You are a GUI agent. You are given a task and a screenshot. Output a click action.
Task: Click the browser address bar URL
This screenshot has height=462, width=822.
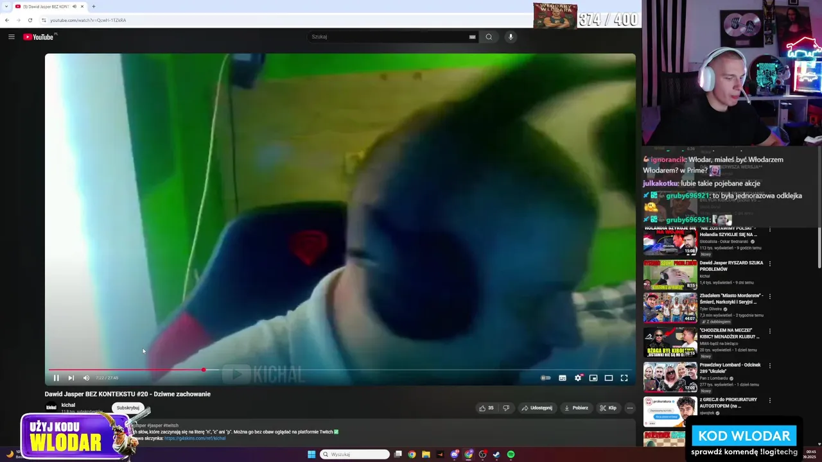(88, 20)
